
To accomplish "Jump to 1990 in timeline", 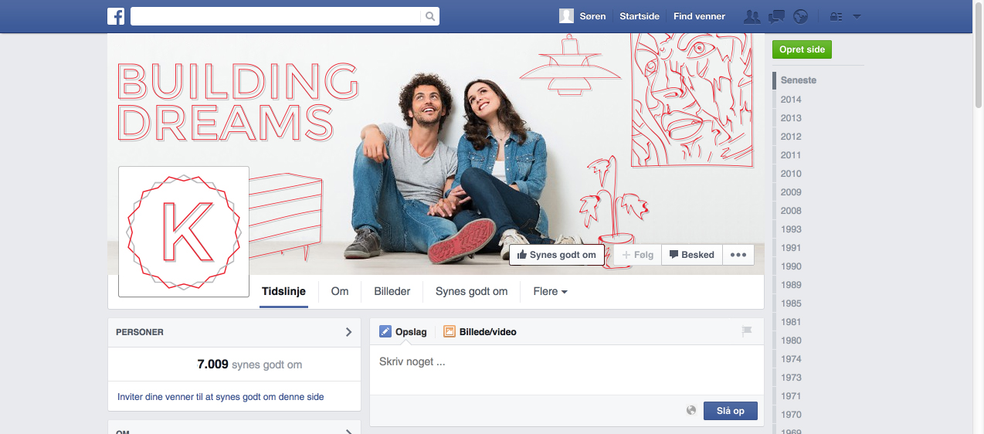I will 791,266.
